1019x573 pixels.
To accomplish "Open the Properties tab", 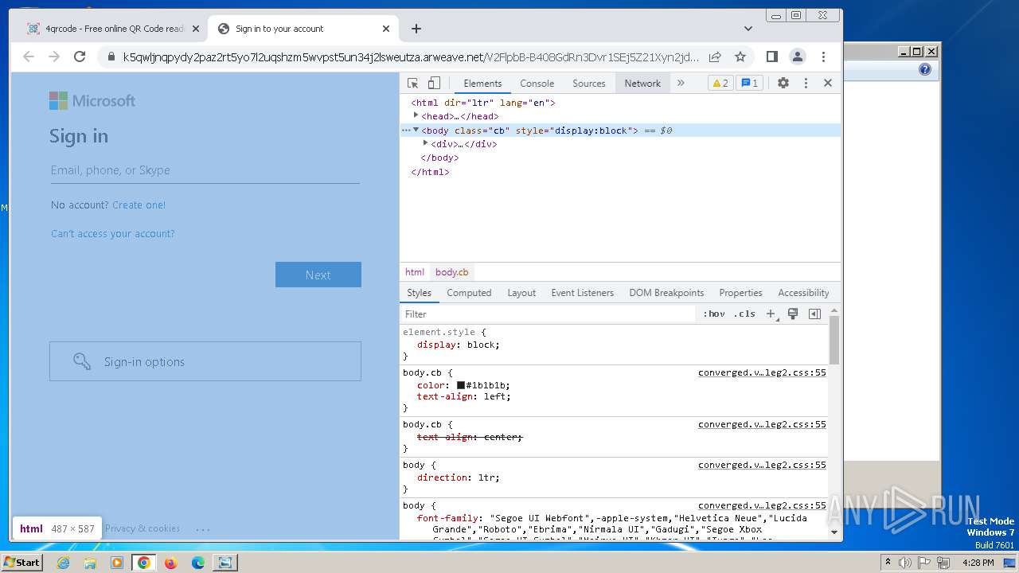I will pyautogui.click(x=740, y=293).
